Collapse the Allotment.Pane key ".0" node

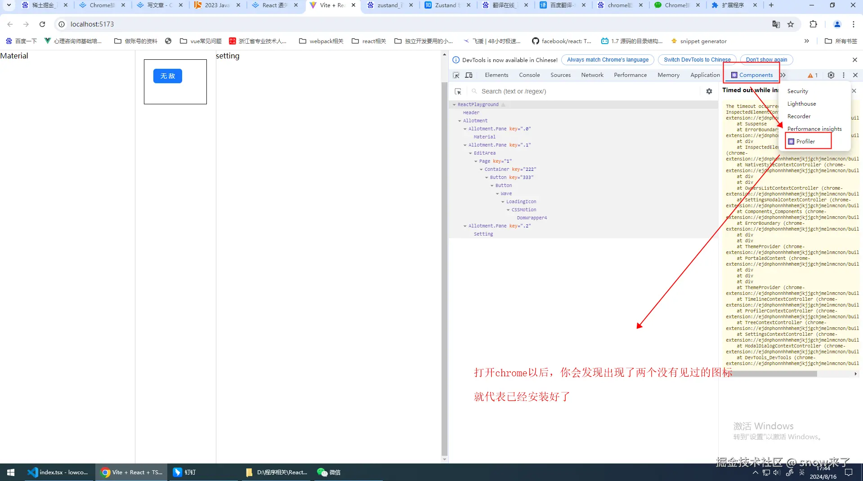click(465, 129)
